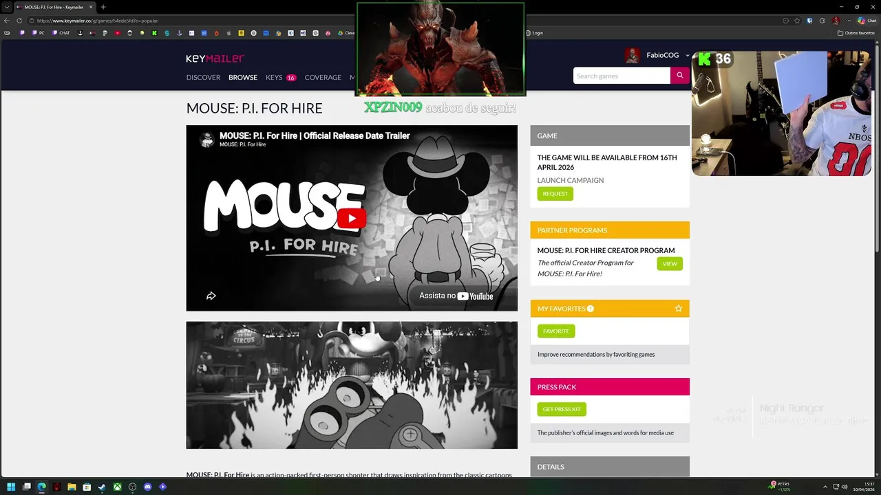Open the browser profile avatar in toolbar
Screen dimensions: 881x495
[836, 21]
